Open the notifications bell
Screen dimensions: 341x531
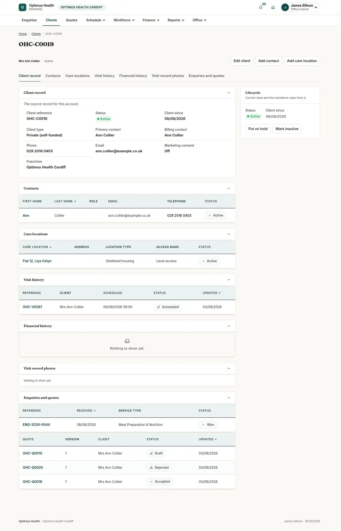261,7
